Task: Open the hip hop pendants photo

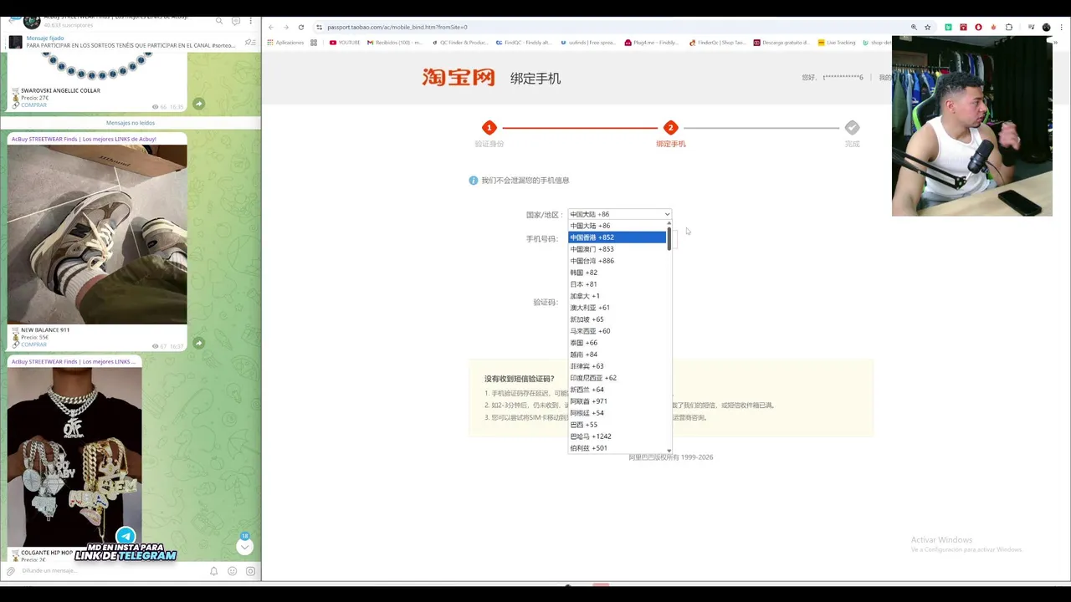Action: [x=74, y=457]
